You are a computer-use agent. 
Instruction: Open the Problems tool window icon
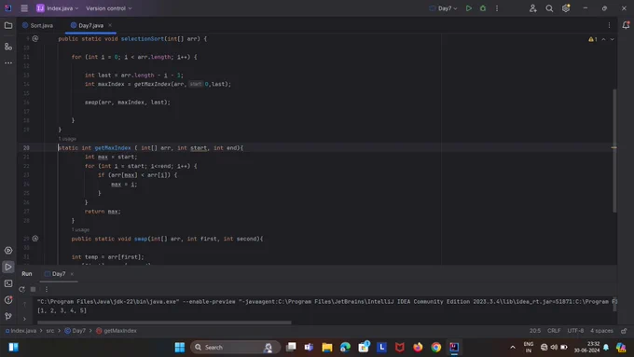(8, 299)
